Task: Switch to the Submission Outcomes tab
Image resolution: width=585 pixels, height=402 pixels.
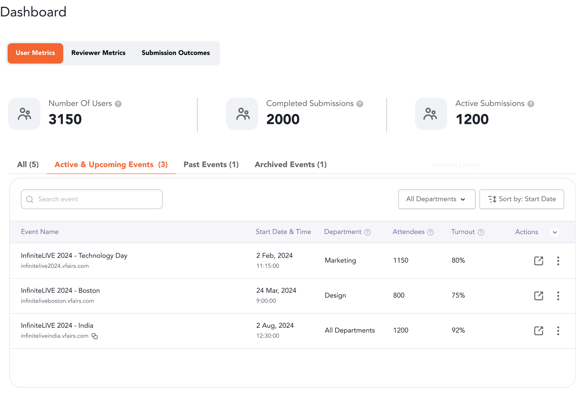Action: (176, 53)
